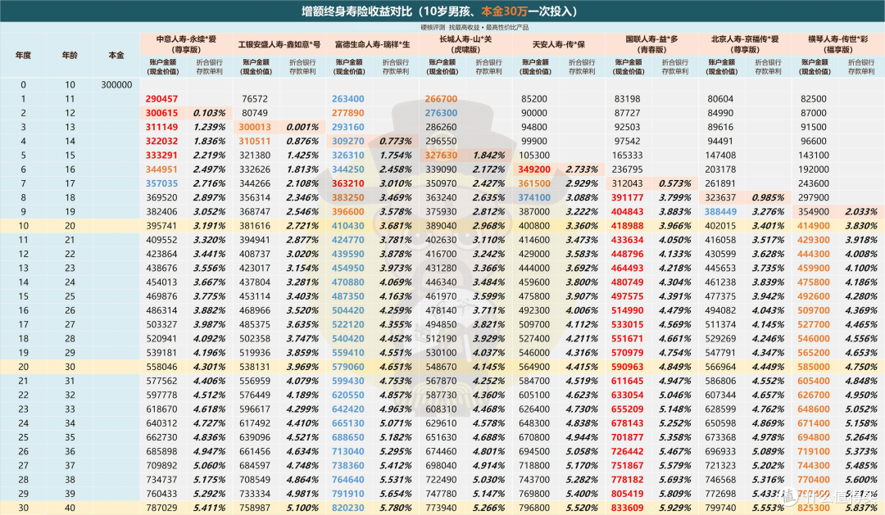Image resolution: width=885 pixels, height=515 pixels.
Task: Click the rate cell '2.033%'
Action: click(861, 211)
